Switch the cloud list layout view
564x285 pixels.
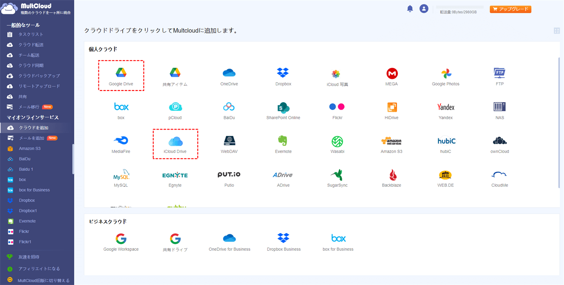pyautogui.click(x=557, y=31)
